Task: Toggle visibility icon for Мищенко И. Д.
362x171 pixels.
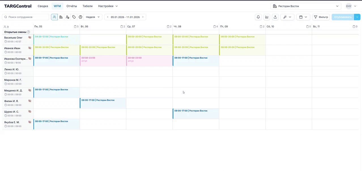Action: [30, 90]
